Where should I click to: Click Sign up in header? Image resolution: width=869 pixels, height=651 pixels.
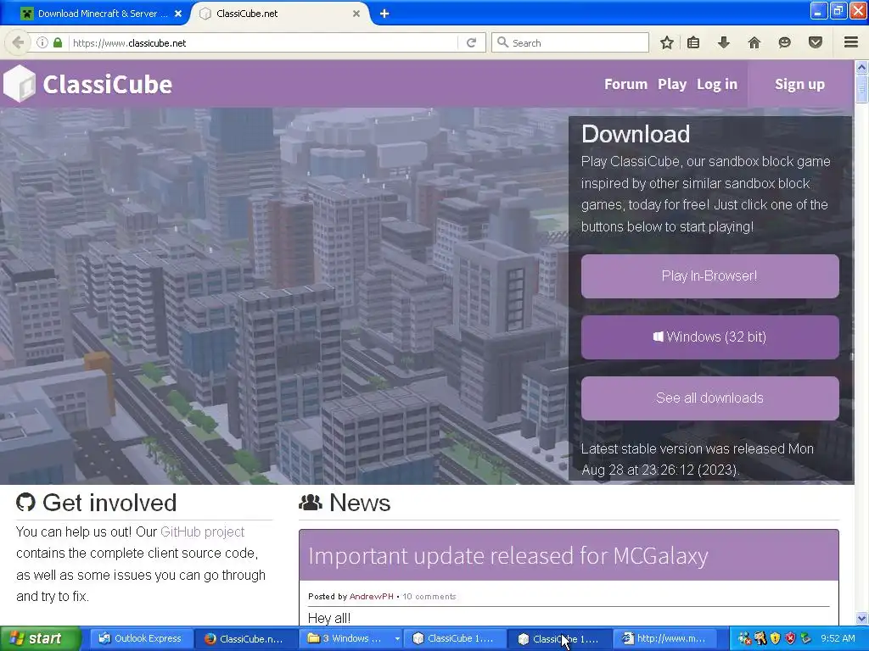pyautogui.click(x=799, y=84)
